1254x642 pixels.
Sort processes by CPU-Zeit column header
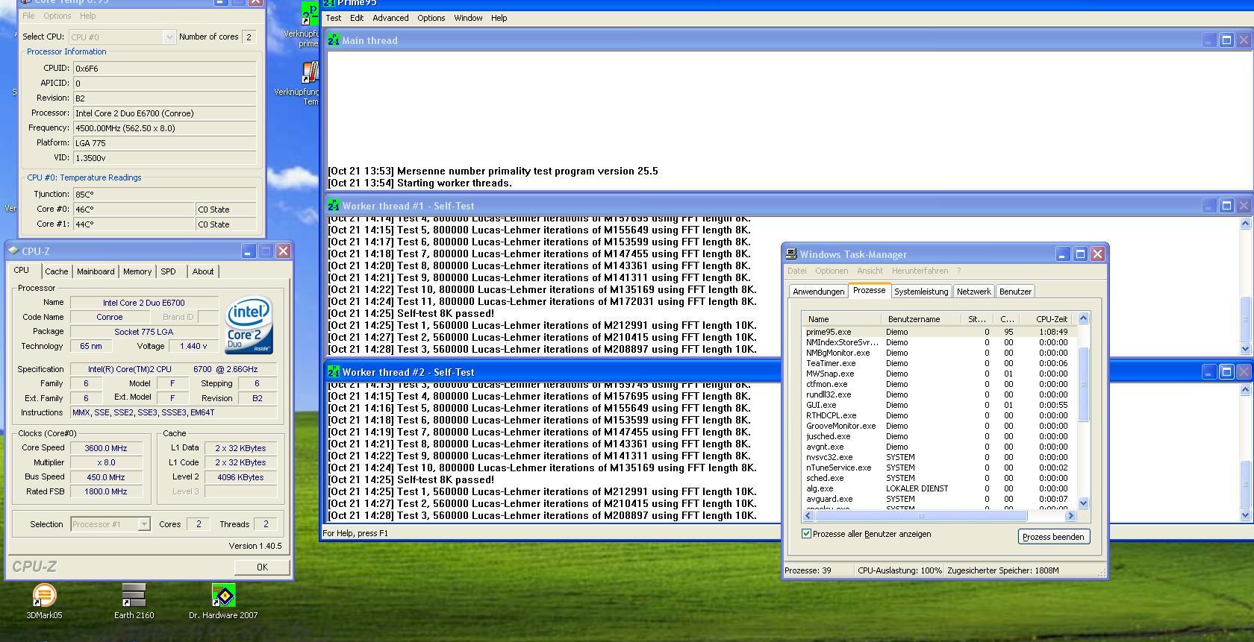[x=1048, y=319]
